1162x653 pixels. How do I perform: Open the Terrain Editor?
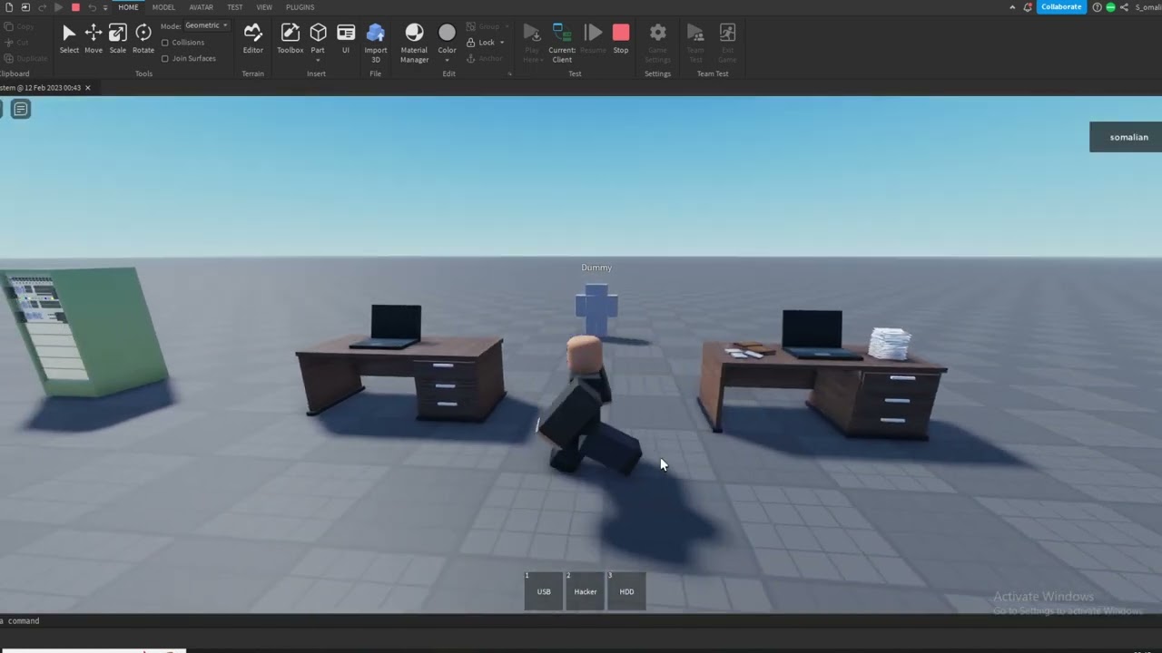pos(253,38)
